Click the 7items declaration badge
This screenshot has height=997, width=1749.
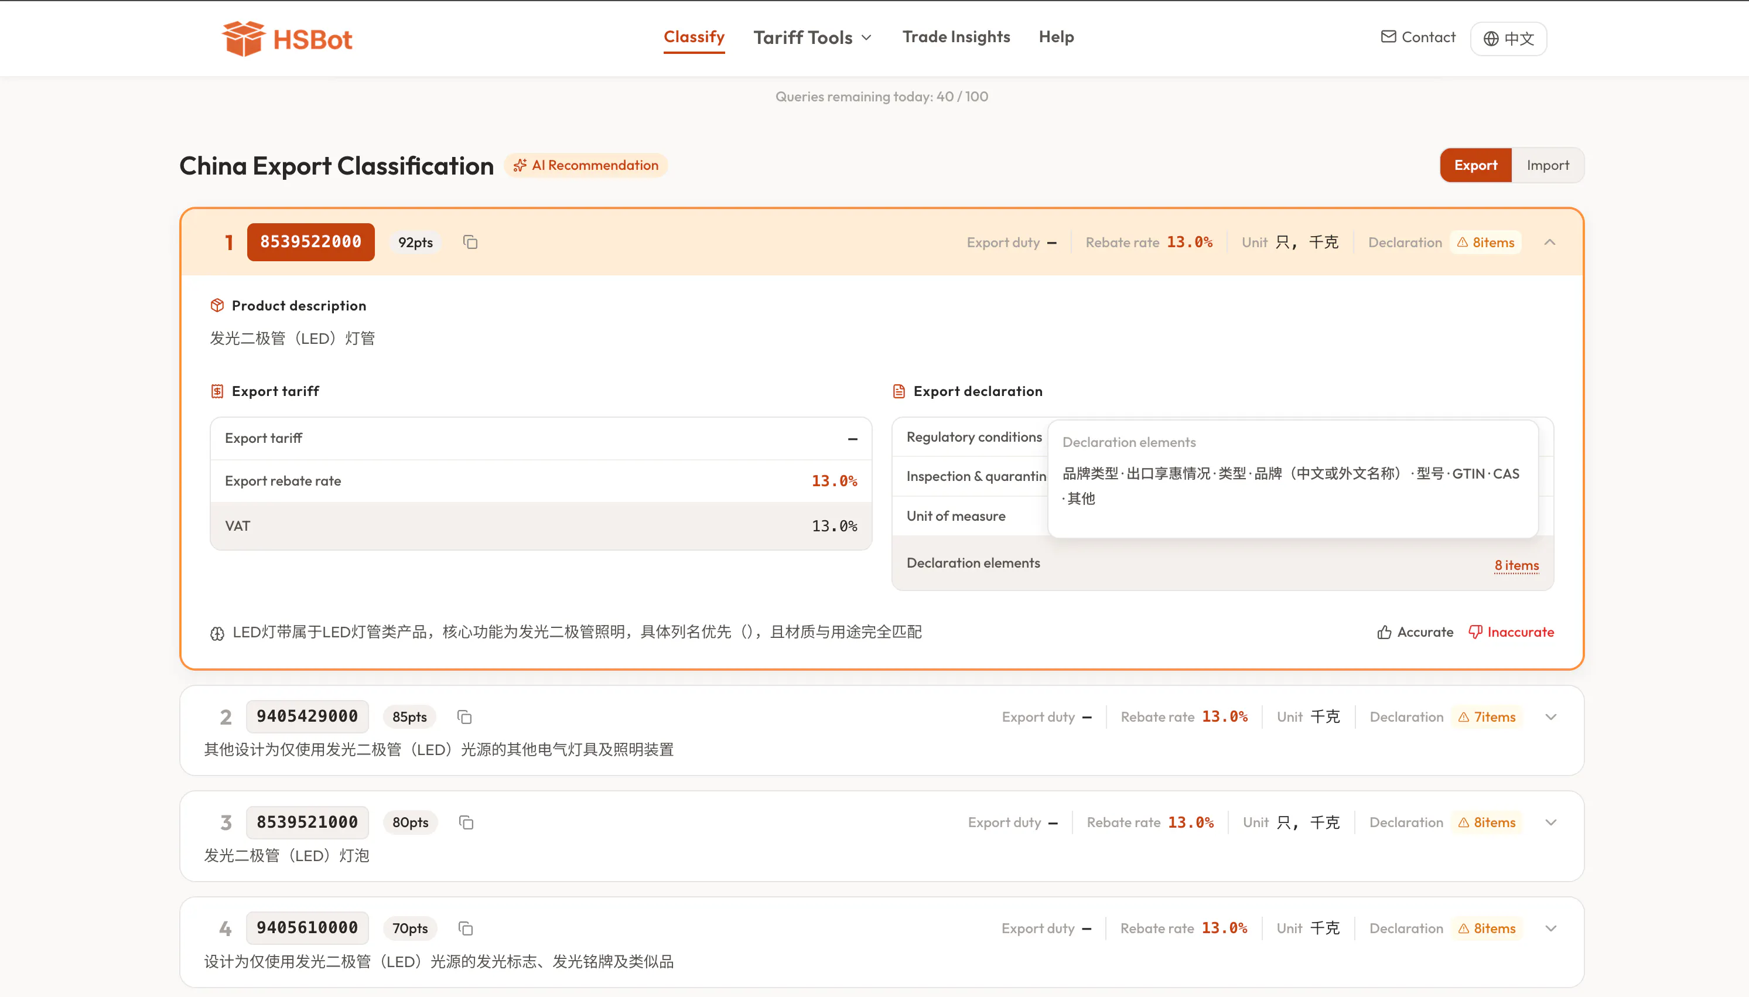[x=1487, y=717]
